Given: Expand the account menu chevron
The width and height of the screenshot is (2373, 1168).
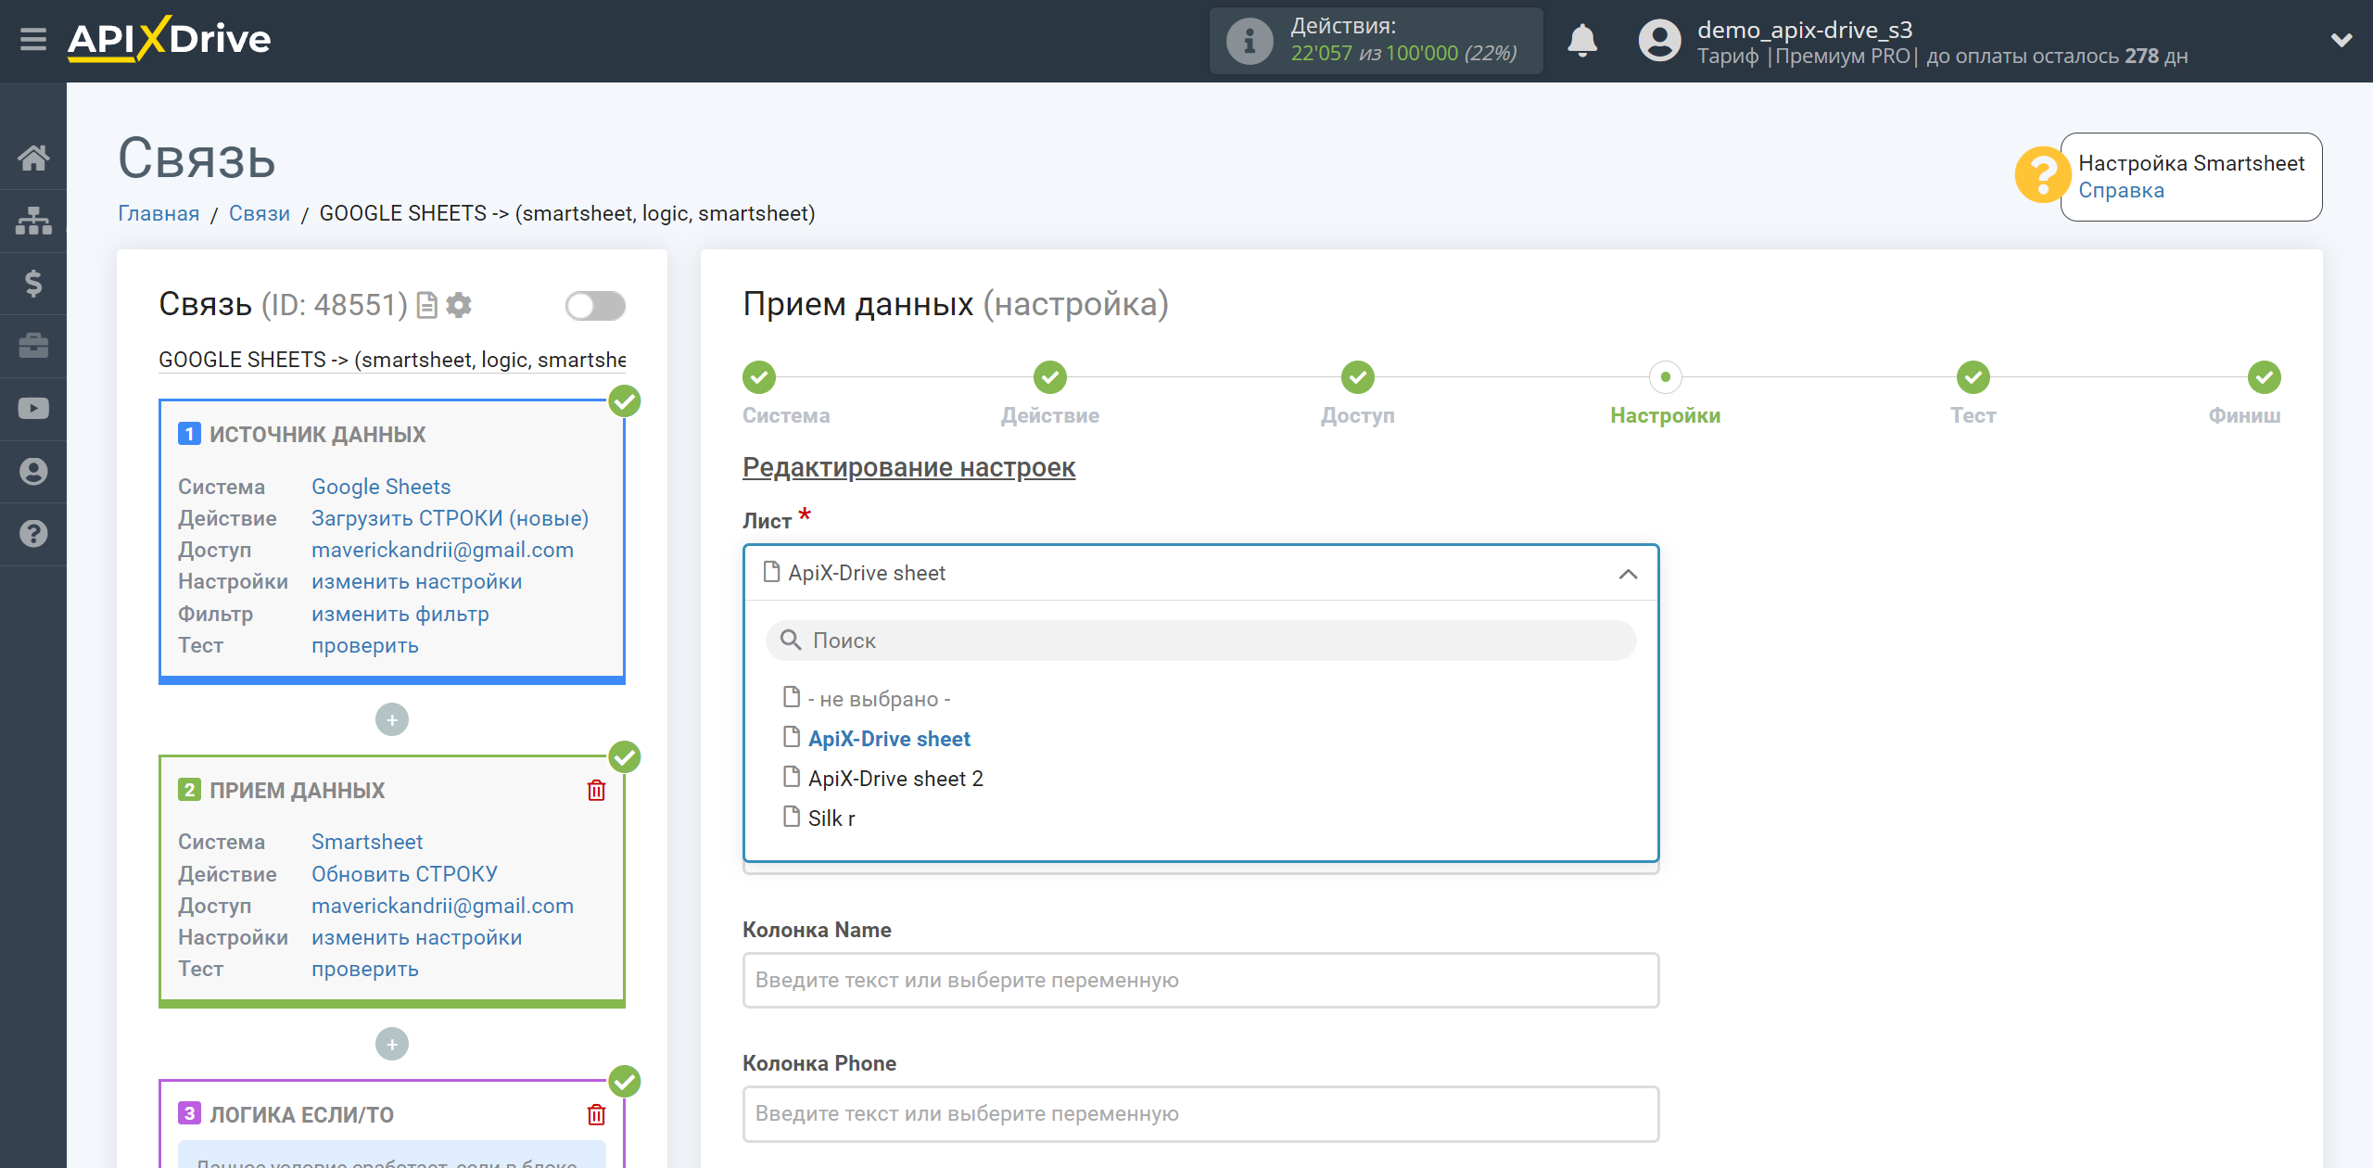Looking at the screenshot, I should point(2341,40).
